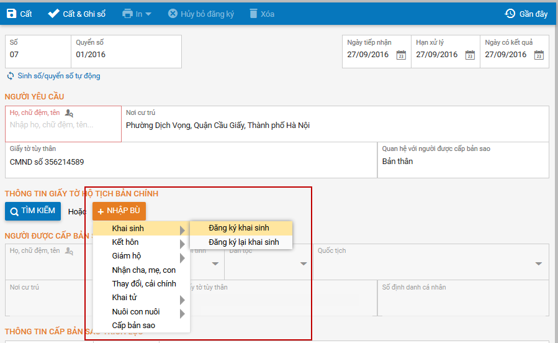Open the Quốc tịch dropdown arrow
558x343 pixels.
pos(538,263)
